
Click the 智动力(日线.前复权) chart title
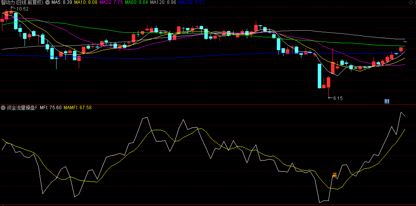point(22,3)
